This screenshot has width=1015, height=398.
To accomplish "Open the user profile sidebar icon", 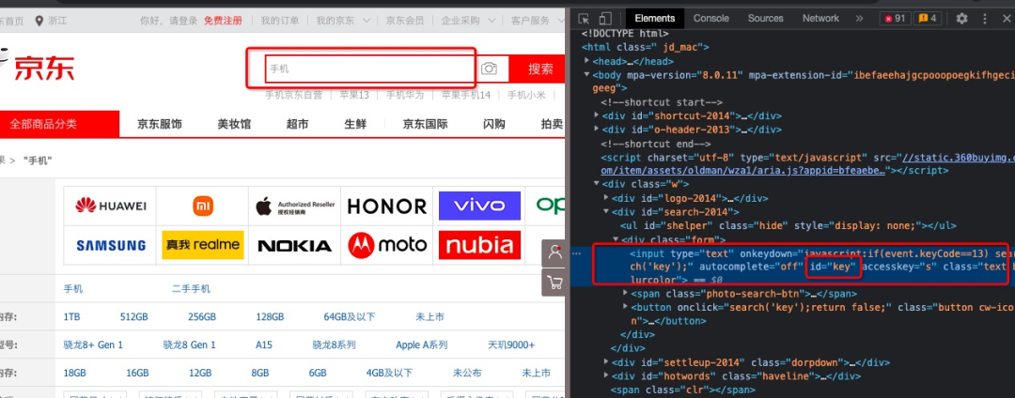I will tap(554, 253).
